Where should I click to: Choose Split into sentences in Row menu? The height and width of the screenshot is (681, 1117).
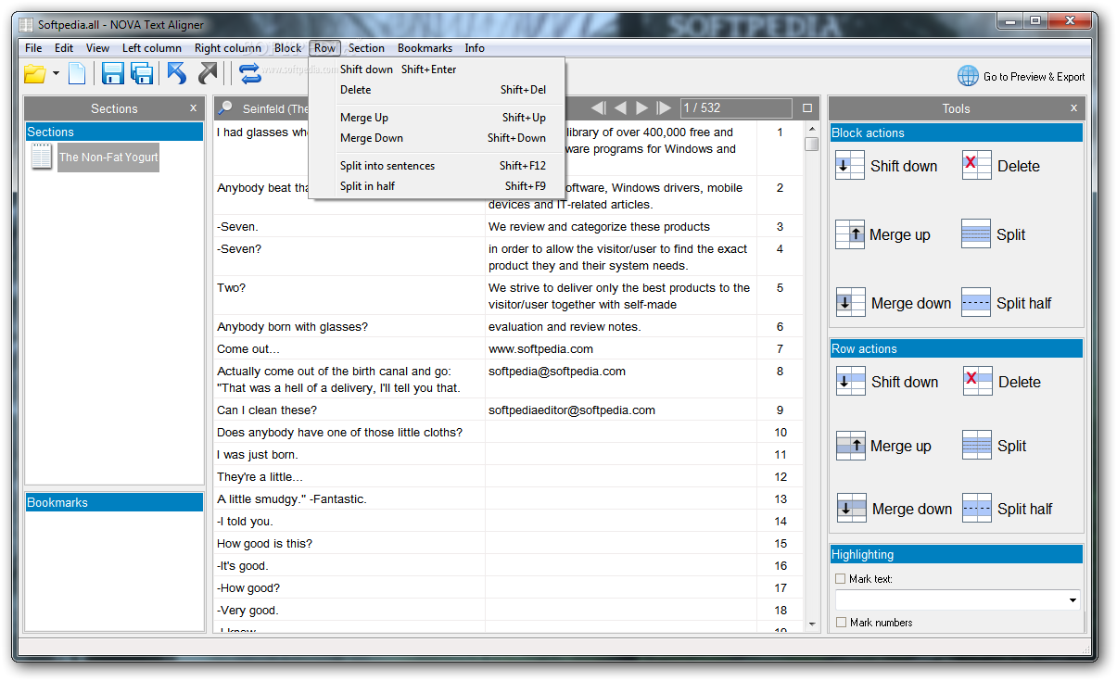(437, 166)
